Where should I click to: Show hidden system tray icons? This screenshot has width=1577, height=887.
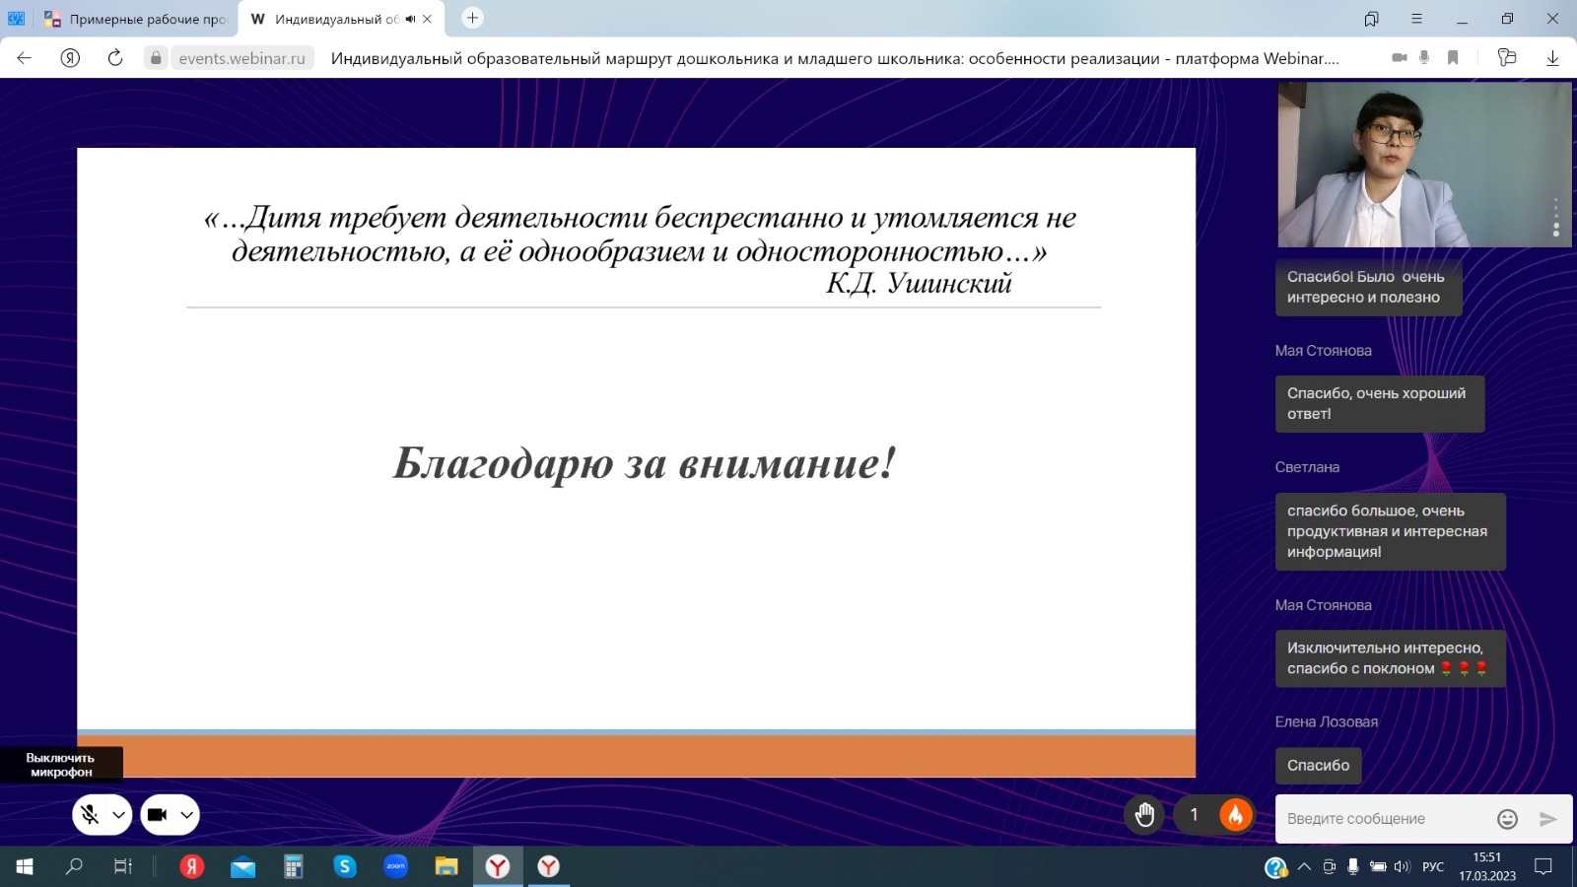point(1304,867)
